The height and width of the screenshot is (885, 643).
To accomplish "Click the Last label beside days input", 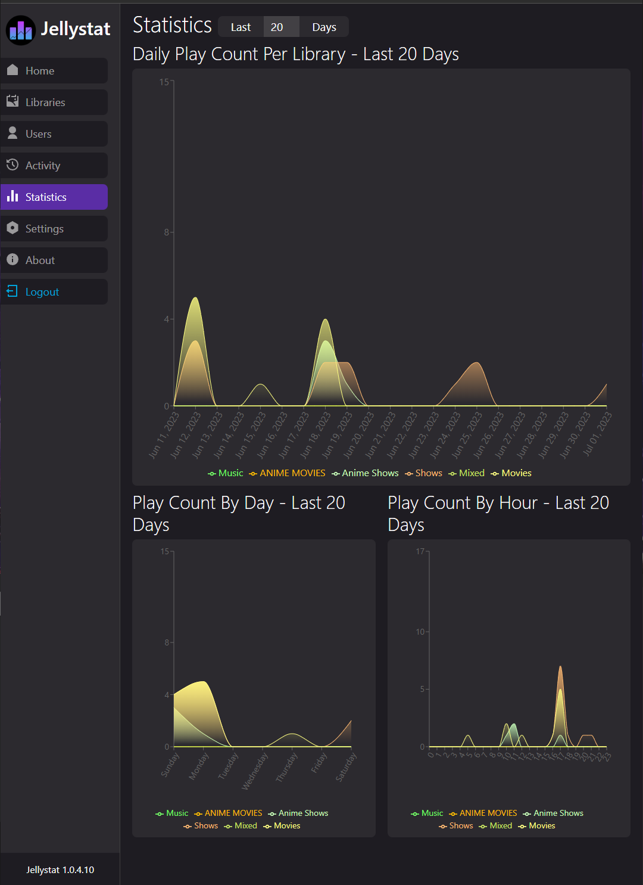I will point(241,27).
